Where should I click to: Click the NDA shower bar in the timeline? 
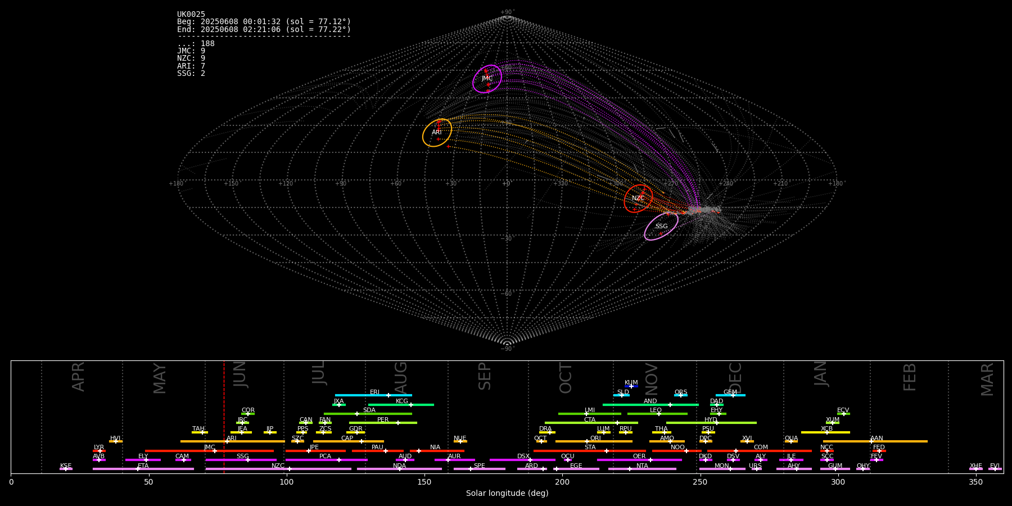(399, 469)
